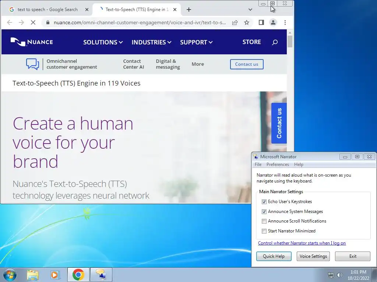The image size is (377, 282).
Task: Click the padlock site info icon
Action: click(48, 22)
